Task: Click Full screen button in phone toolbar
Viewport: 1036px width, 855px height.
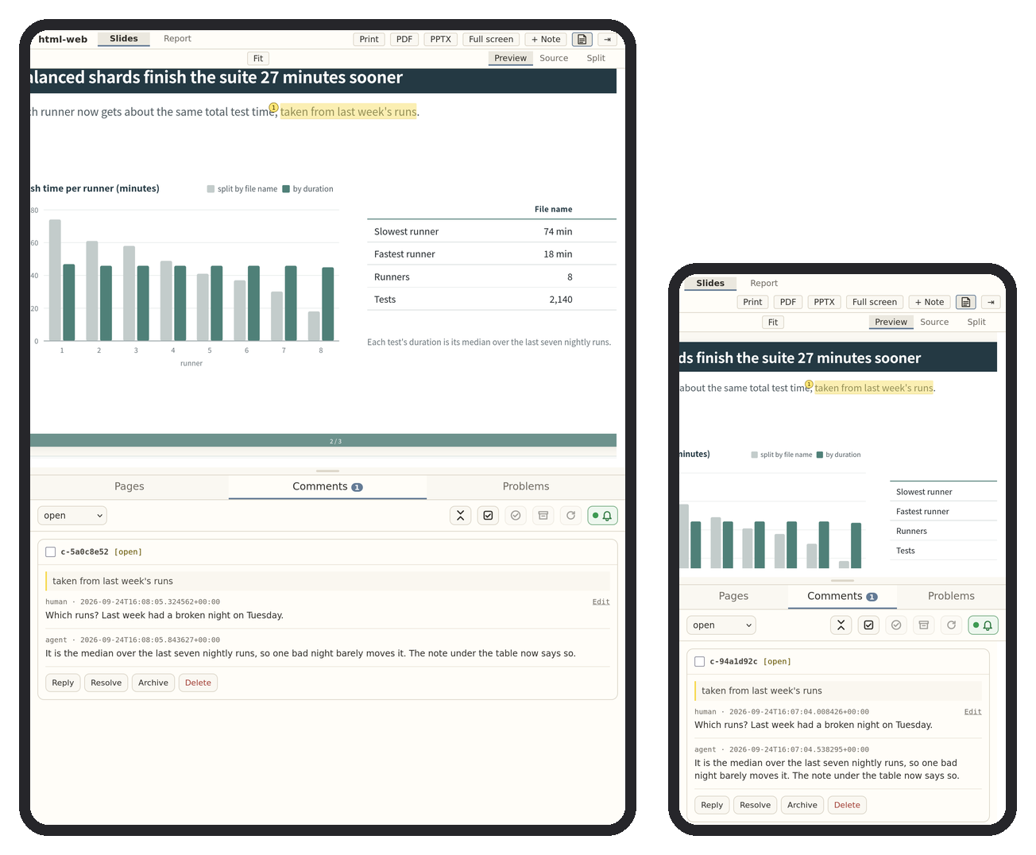Action: click(x=875, y=302)
